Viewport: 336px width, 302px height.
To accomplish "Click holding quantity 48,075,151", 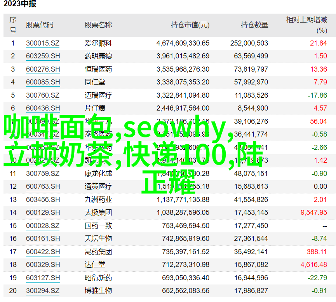I will click(x=251, y=174).
